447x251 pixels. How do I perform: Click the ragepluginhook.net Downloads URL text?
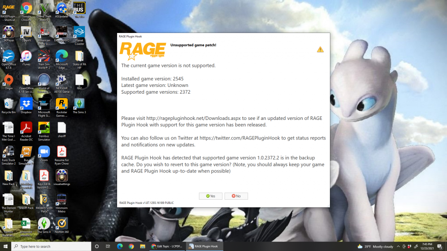tap(194, 118)
